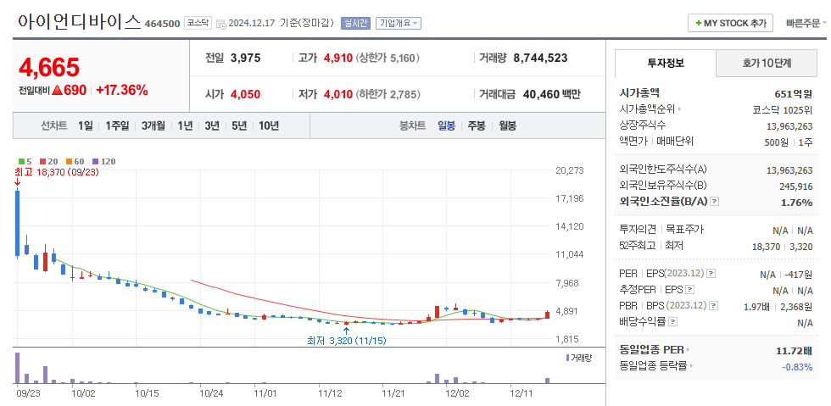Click the 아이언디바이스 stock name heading

pyautogui.click(x=79, y=21)
